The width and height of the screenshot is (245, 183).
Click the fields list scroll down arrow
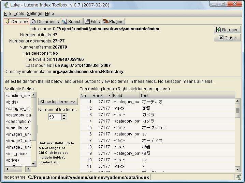coord(33,164)
